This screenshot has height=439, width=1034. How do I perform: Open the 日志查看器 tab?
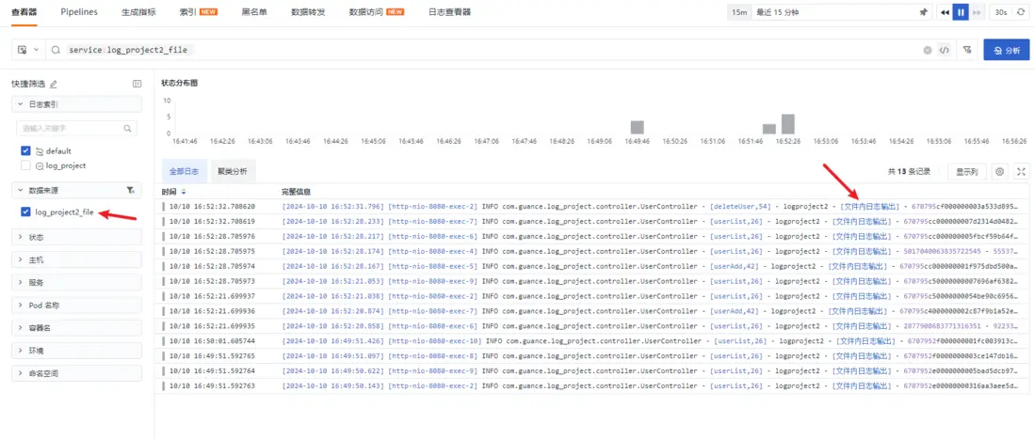click(449, 12)
